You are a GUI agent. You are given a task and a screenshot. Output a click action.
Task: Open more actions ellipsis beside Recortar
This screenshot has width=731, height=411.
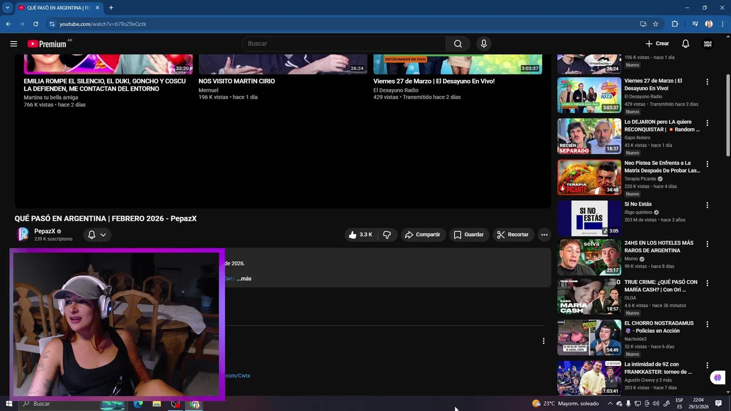544,235
